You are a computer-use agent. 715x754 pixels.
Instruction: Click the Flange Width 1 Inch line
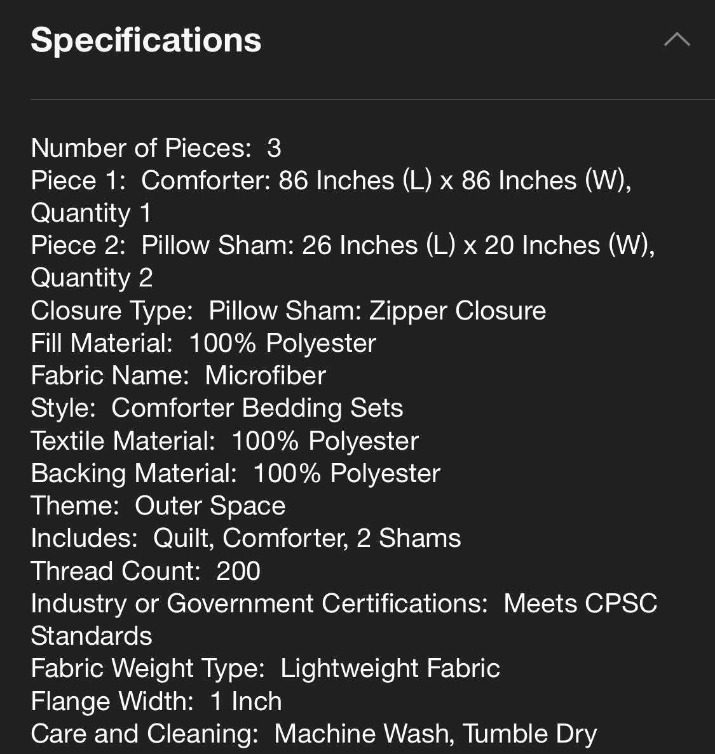(x=156, y=701)
